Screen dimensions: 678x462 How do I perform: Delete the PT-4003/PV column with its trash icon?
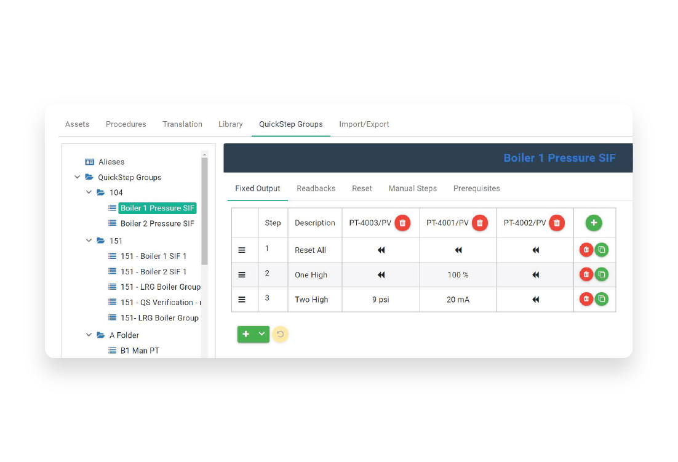402,223
